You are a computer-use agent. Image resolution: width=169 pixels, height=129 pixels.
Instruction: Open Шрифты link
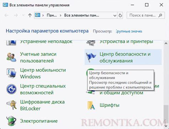click(109, 105)
